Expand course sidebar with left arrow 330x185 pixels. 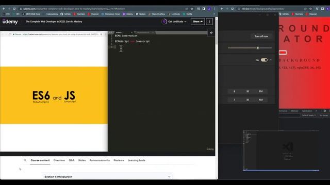click(211, 33)
